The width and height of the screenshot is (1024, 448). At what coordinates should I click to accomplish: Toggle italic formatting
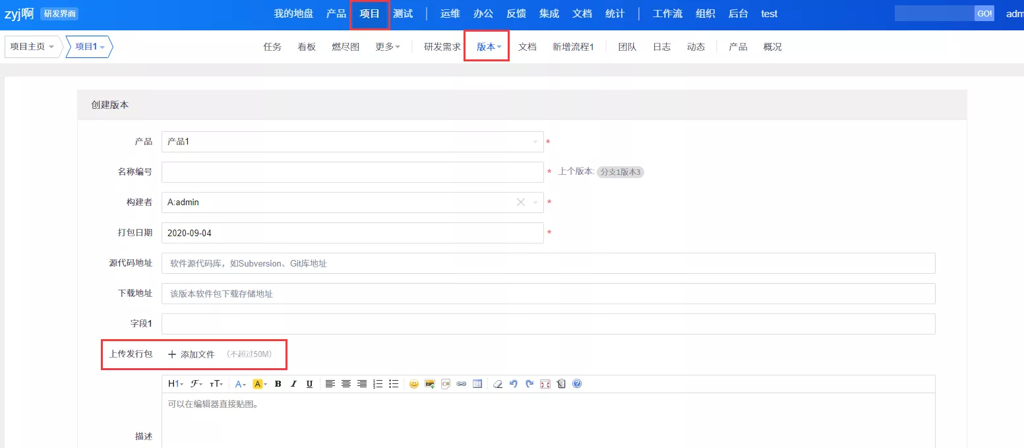(293, 384)
